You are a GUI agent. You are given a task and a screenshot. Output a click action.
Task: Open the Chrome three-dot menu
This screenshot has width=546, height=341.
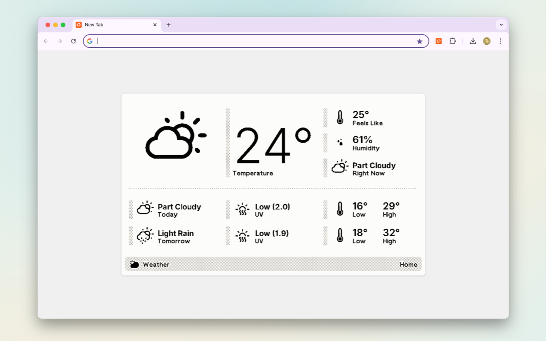pyautogui.click(x=500, y=41)
